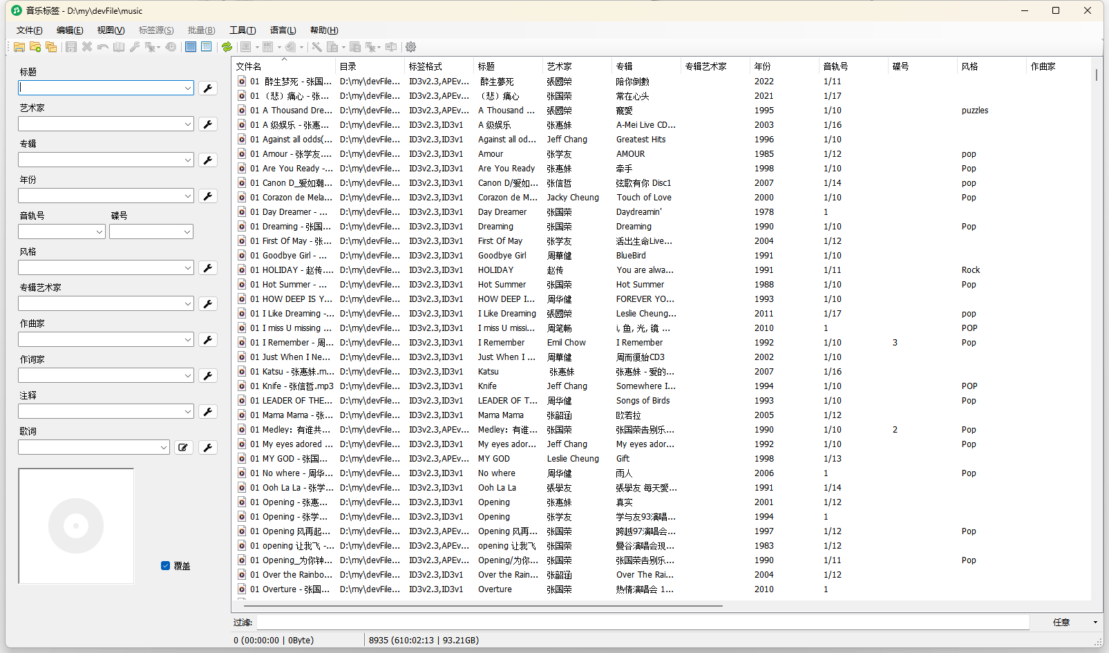Image resolution: width=1109 pixels, height=653 pixels.
Task: Click the wrench button beside 艺术家 field
Action: point(207,124)
